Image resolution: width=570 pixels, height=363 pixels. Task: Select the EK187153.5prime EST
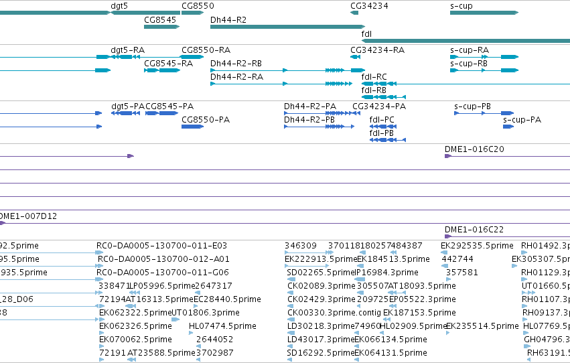click(x=386, y=319)
